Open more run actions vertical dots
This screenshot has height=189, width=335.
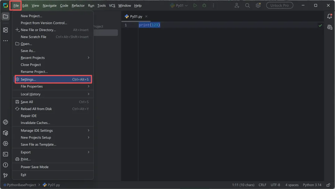pos(213,5)
